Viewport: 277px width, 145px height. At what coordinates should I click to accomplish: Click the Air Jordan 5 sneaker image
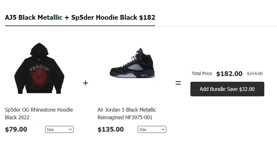click(132, 64)
